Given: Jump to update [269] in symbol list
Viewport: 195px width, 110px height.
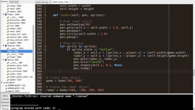Looking at the screenshot, I should [16, 12].
